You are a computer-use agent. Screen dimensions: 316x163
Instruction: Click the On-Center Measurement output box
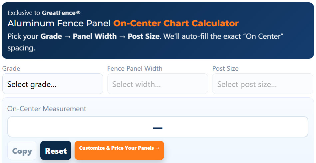100,127
